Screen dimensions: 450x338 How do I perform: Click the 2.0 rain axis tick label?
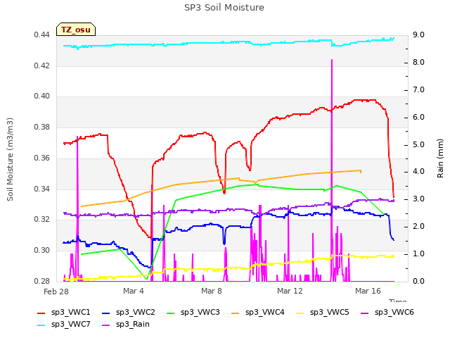click(418, 227)
